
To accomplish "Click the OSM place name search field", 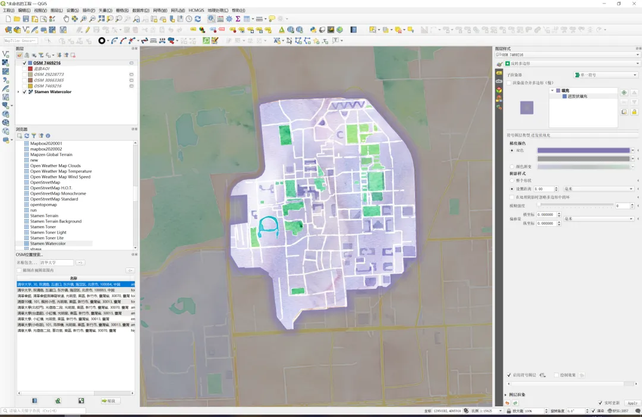I will (x=56, y=262).
